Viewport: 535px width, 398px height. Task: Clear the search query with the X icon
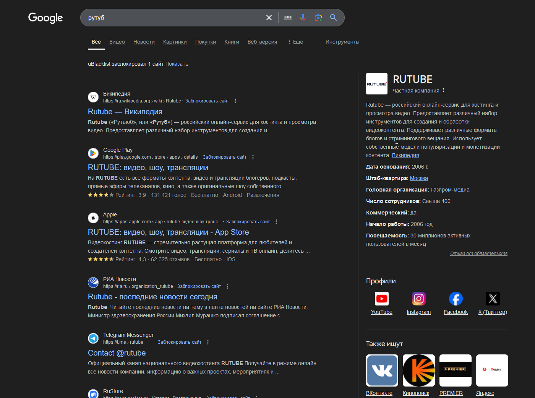(269, 18)
